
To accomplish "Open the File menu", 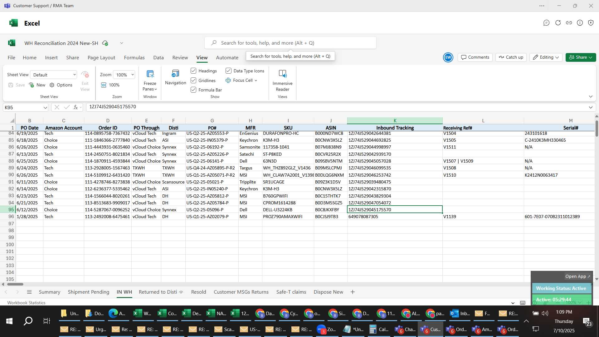I will [11, 57].
